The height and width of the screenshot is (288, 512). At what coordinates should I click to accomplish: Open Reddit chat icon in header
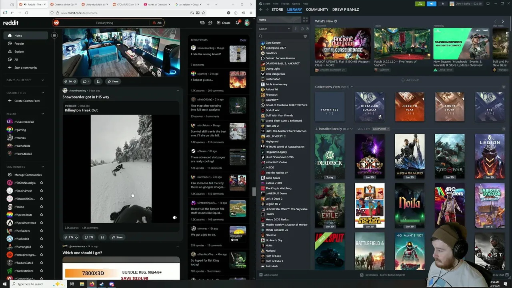210,23
